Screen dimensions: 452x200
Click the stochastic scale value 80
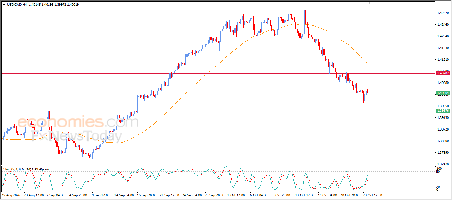coord(439,172)
